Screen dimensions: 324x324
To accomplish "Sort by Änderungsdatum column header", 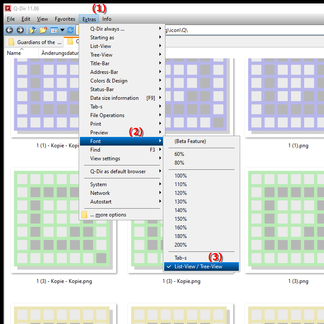I will pos(60,53).
